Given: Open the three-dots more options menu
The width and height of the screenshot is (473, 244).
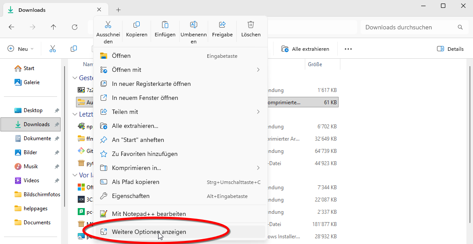Looking at the screenshot, I should pyautogui.click(x=348, y=49).
